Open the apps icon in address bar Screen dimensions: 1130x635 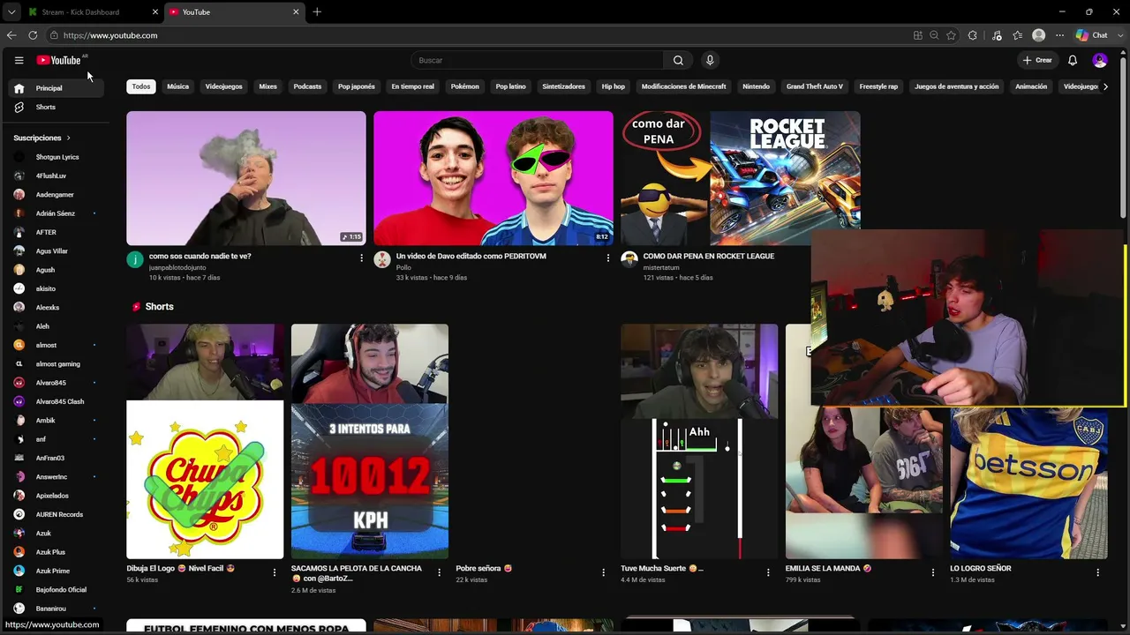click(x=918, y=35)
